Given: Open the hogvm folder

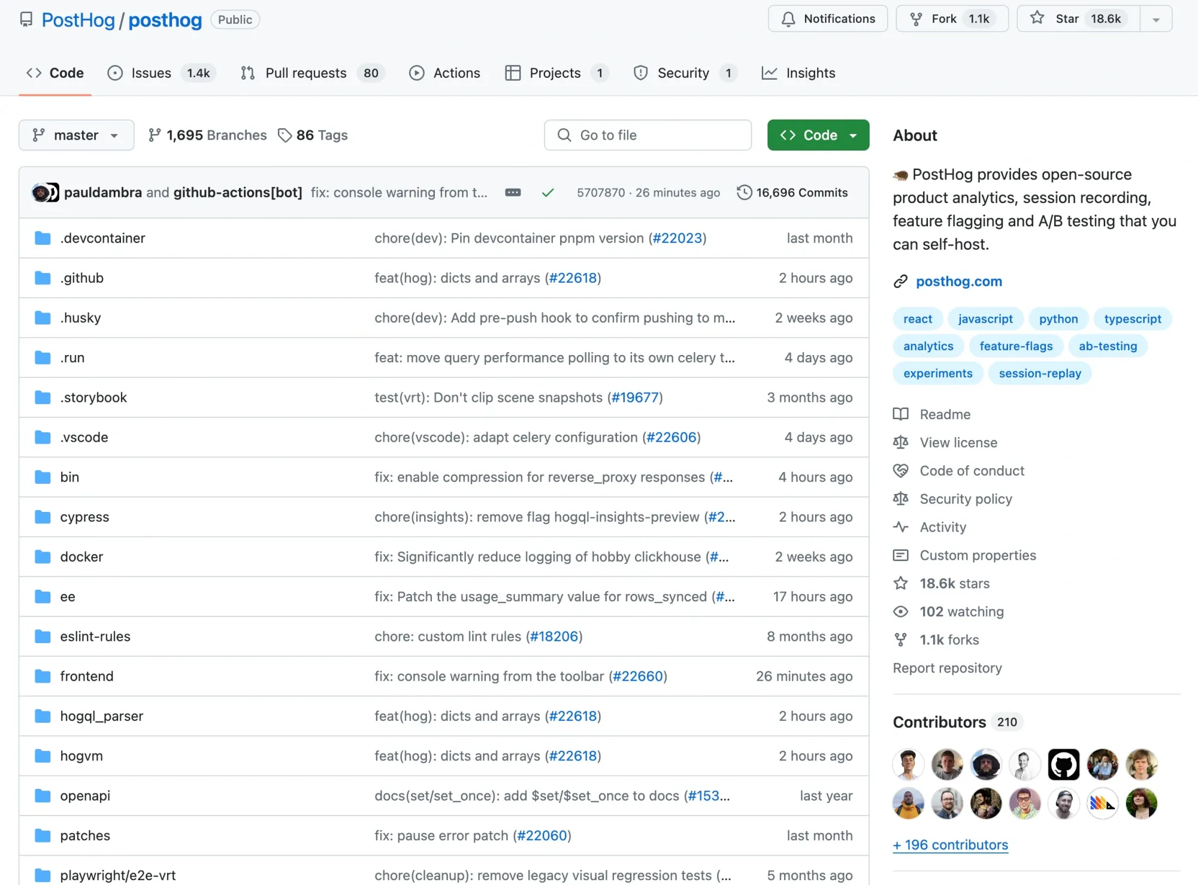Looking at the screenshot, I should (81, 756).
